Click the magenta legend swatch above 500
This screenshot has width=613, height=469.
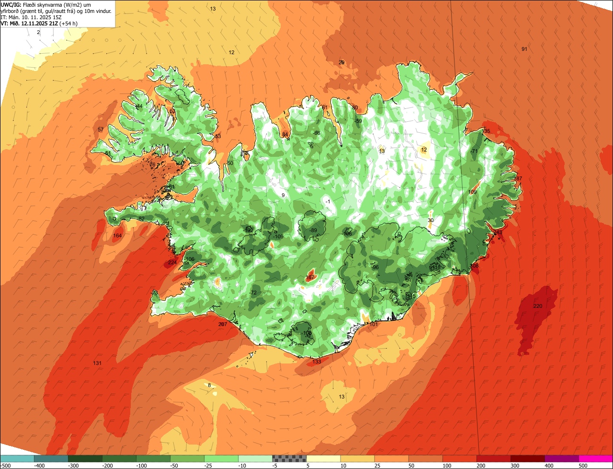point(596,458)
